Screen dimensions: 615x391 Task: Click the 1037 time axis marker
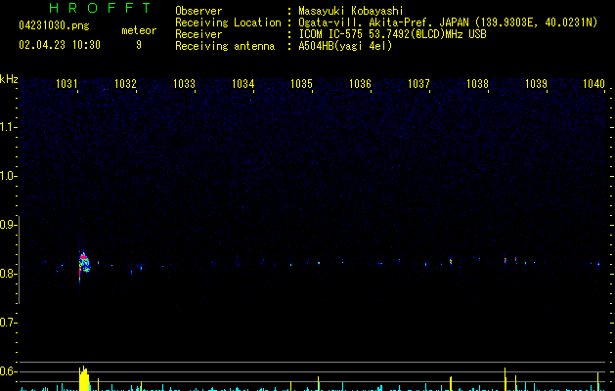[418, 84]
